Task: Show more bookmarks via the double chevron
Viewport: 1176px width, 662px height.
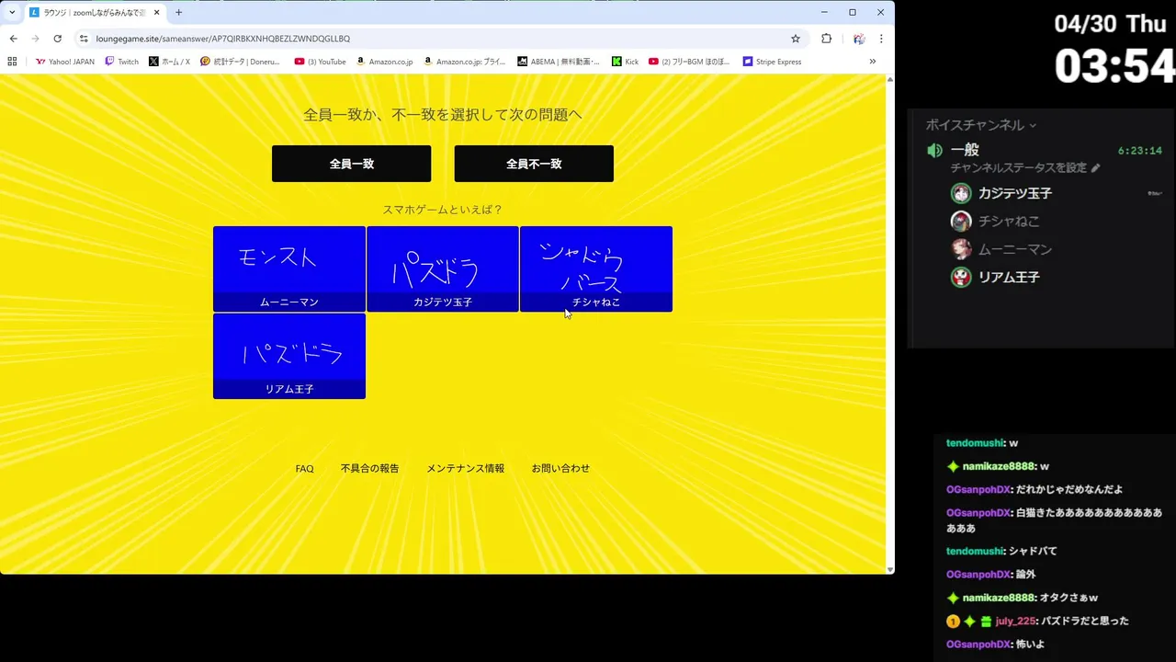Action: pyautogui.click(x=872, y=62)
